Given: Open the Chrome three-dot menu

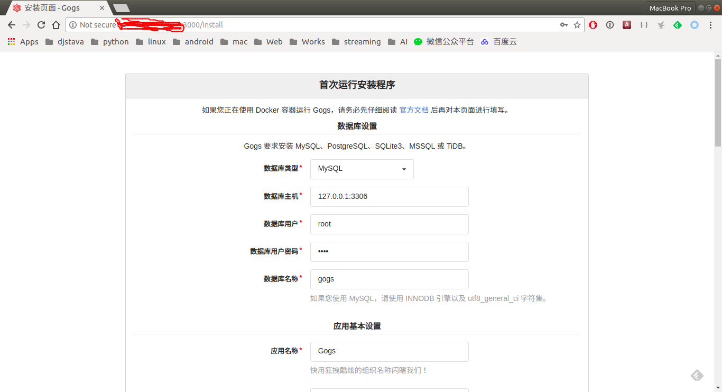Looking at the screenshot, I should tap(711, 25).
